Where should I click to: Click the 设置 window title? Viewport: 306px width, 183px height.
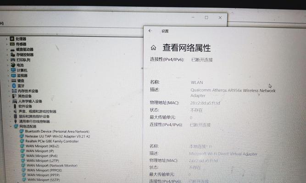pos(165,31)
